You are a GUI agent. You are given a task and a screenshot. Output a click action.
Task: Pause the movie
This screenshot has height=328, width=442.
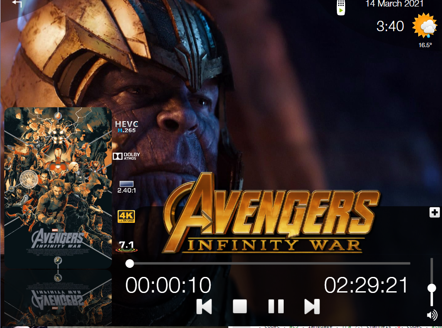[x=276, y=306]
